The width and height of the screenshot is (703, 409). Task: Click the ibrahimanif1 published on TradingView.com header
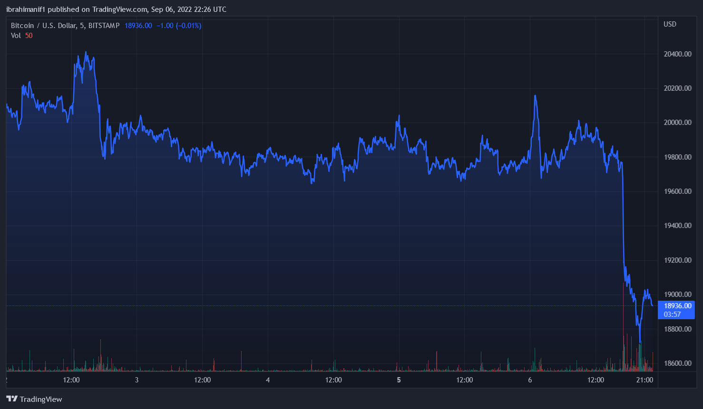click(116, 10)
